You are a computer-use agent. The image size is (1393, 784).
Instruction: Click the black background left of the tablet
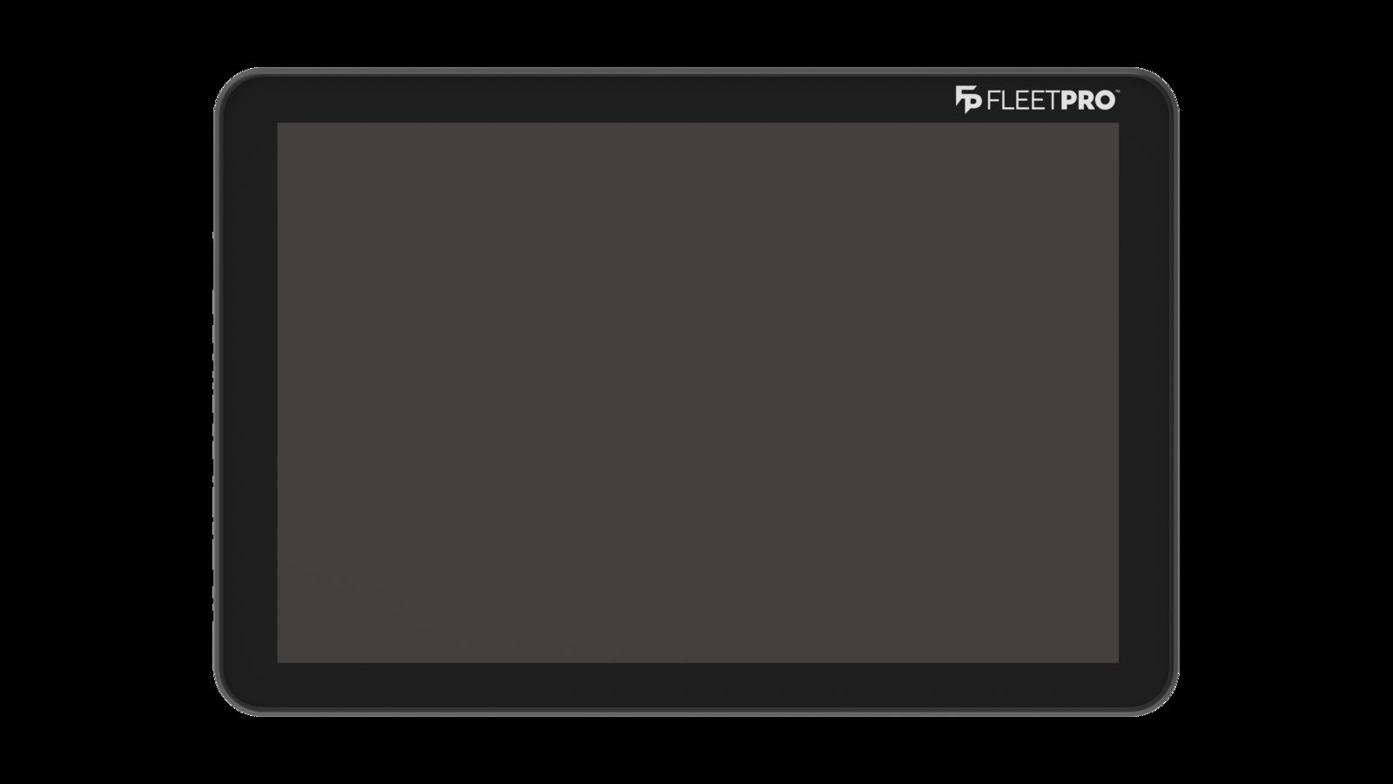(104, 392)
